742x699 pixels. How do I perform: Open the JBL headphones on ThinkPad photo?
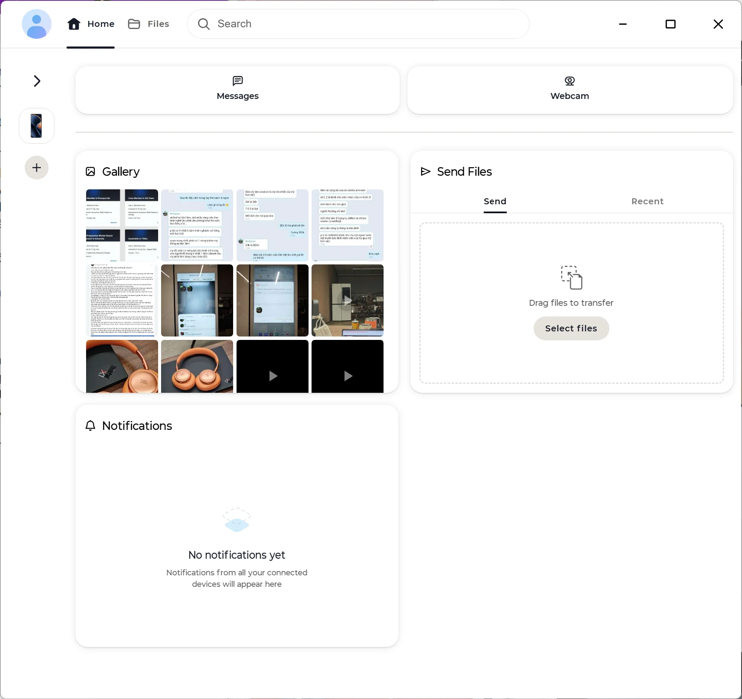click(122, 366)
